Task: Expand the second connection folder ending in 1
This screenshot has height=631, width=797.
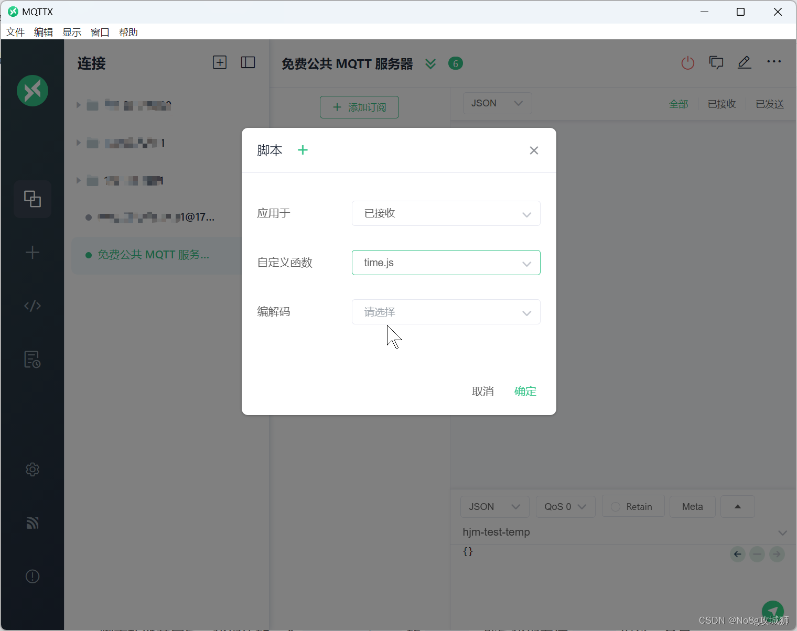Action: pos(79,143)
